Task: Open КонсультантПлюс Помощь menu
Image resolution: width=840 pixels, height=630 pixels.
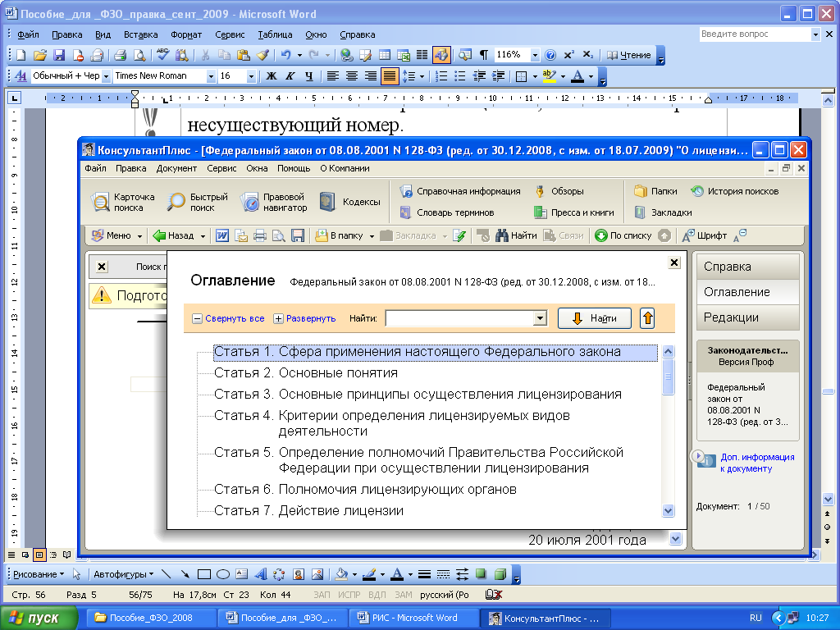Action: pyautogui.click(x=294, y=168)
